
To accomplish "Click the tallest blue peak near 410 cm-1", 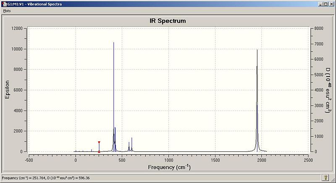I will pos(113,96).
